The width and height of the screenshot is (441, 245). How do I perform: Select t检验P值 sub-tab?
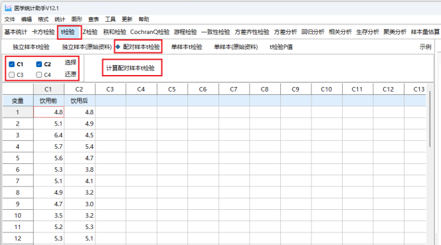click(x=281, y=47)
